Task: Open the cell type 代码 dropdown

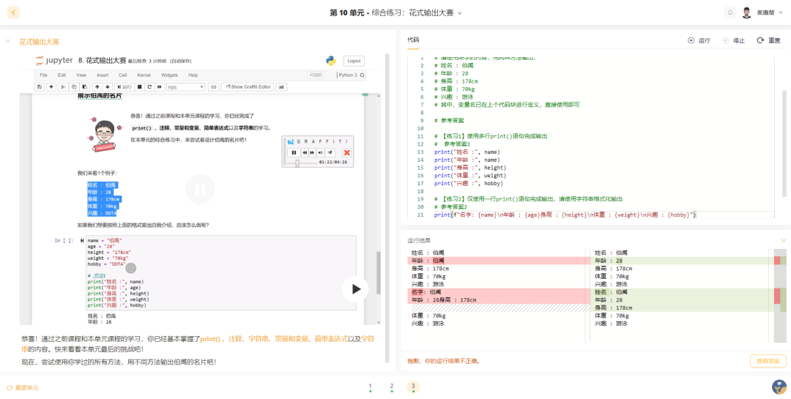Action: [185, 87]
